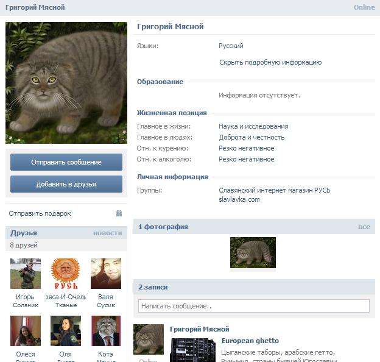Open the 2 записи wall header
The image size is (380, 362).
153,287
